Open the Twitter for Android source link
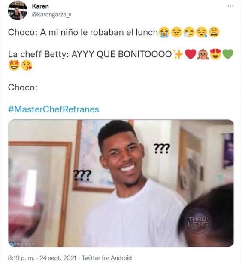242x267 pixels. pos(107,258)
